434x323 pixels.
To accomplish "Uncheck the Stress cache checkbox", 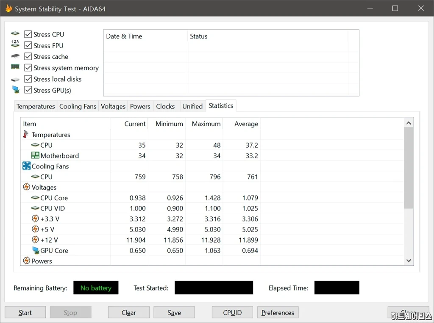I will 28,56.
